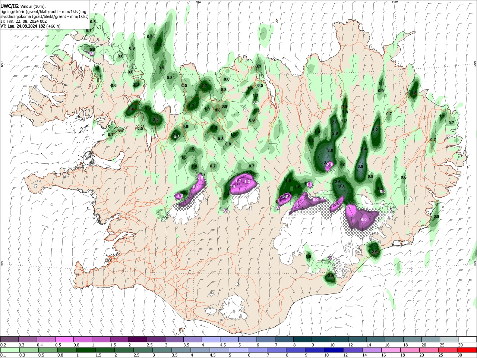Pick darkest purple snow swatch between 2 and 2.5
Screen dimensions: 477x358
click(x=138, y=339)
